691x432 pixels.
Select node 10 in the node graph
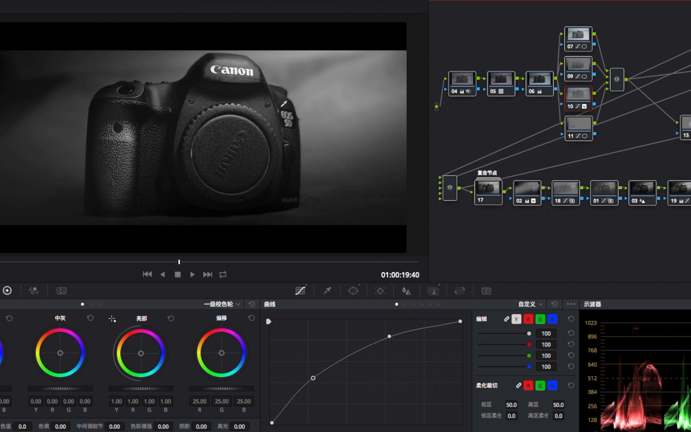[578, 98]
